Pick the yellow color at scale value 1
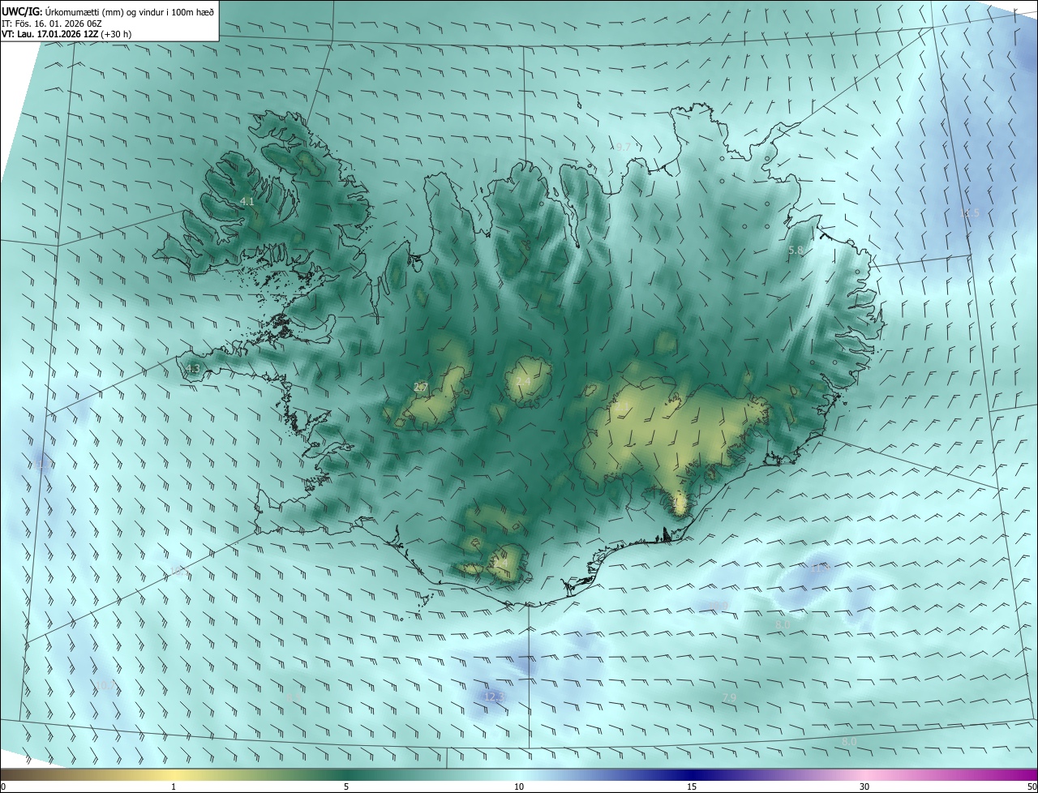The image size is (1038, 793). pyautogui.click(x=174, y=774)
